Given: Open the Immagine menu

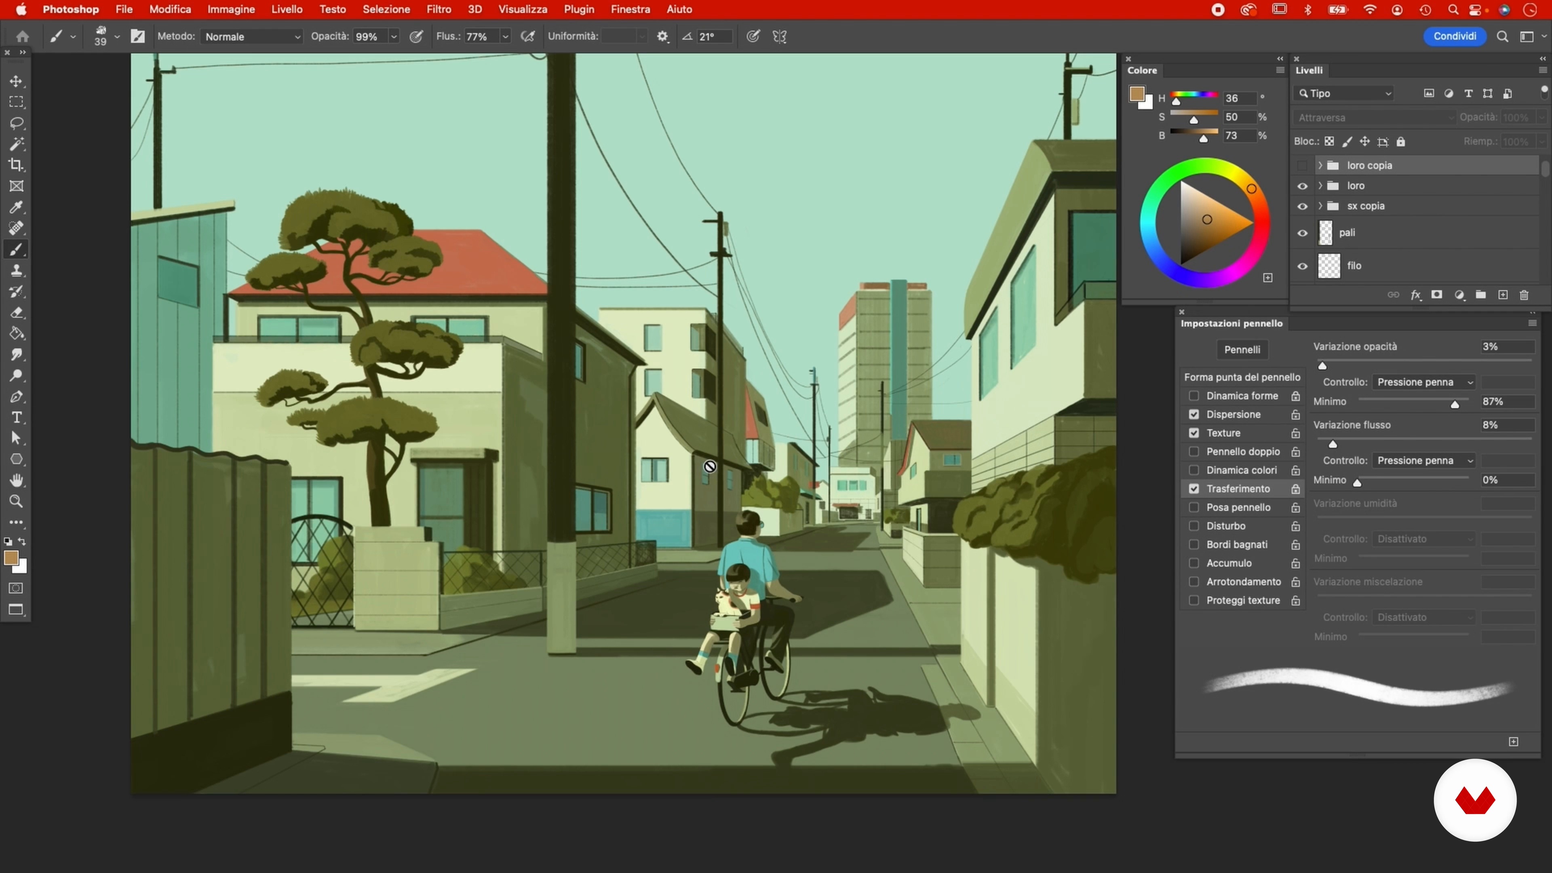Looking at the screenshot, I should click(231, 10).
